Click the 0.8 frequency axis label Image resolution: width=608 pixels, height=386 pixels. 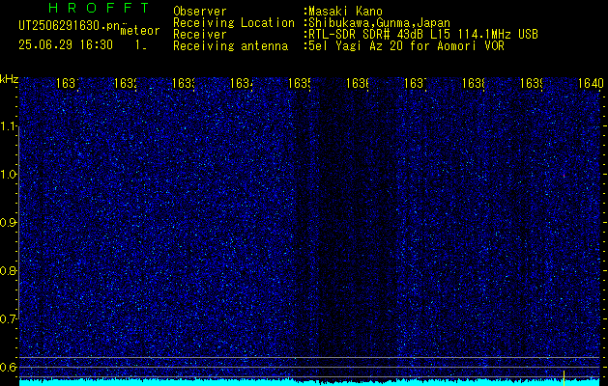click(9, 270)
